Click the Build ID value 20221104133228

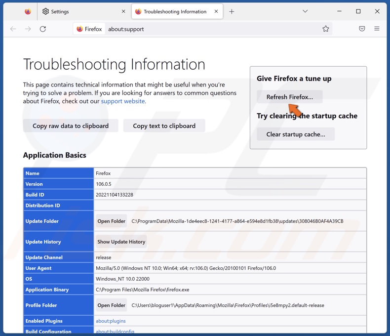(x=115, y=195)
